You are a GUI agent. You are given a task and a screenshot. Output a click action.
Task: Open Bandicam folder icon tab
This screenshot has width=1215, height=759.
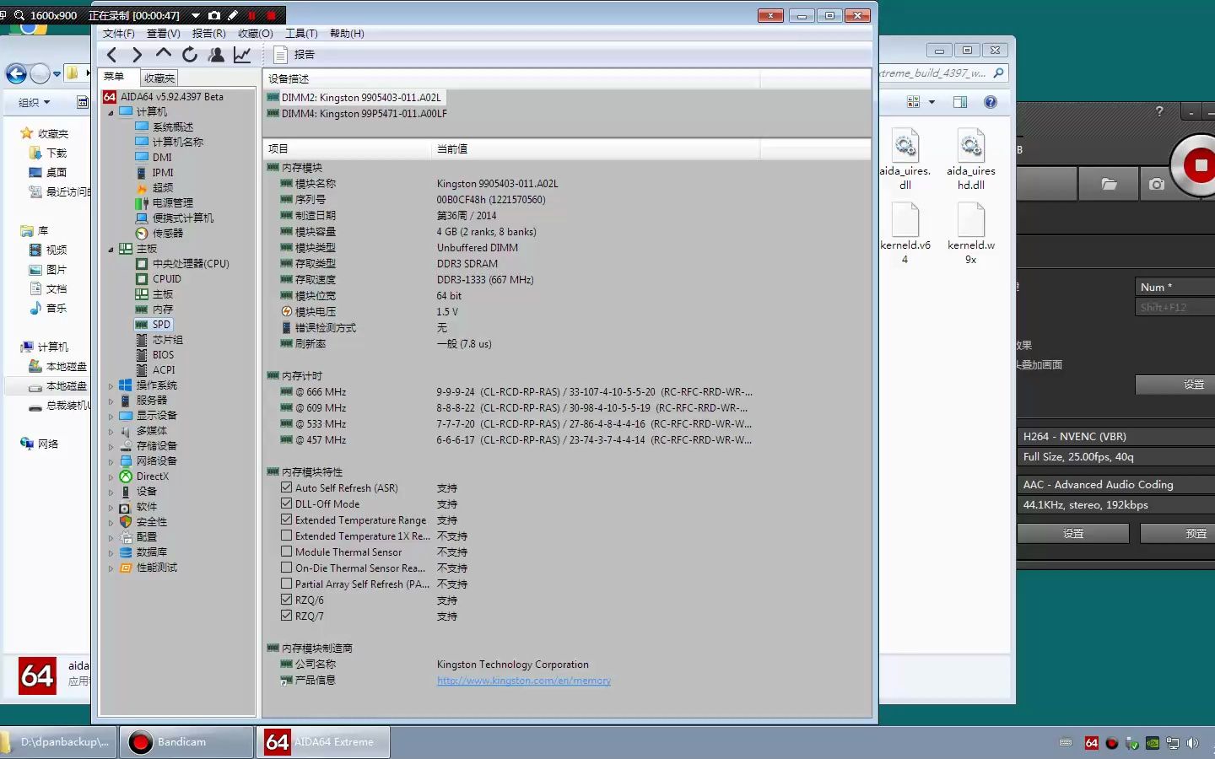(1110, 184)
